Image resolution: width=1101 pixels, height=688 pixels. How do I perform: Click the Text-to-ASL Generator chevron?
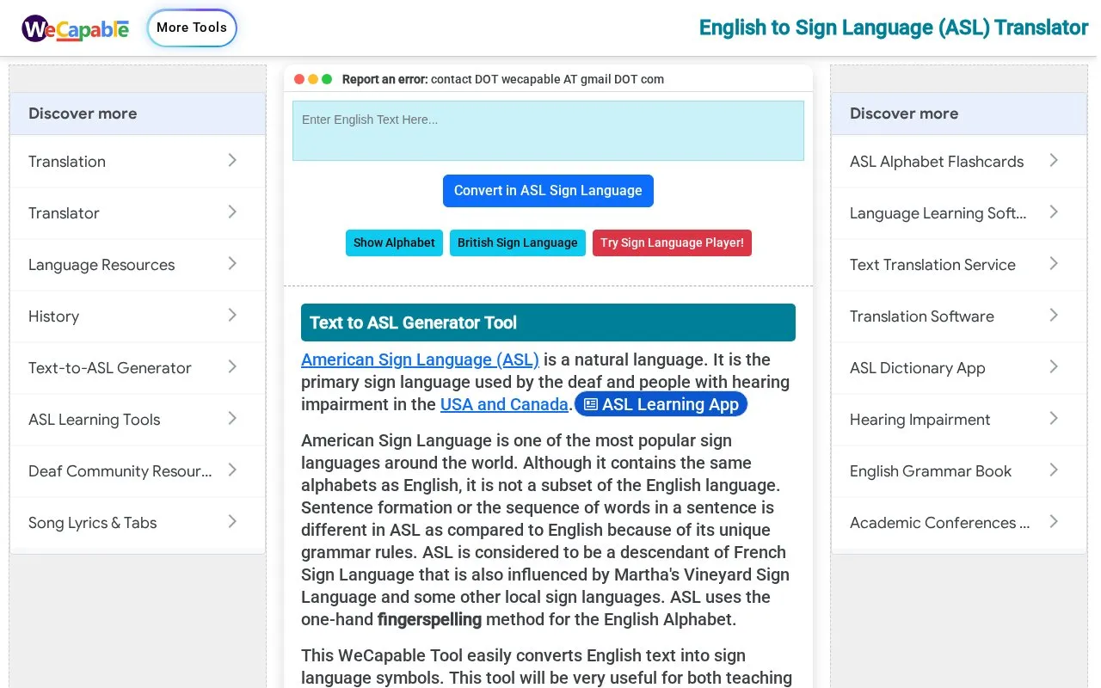pos(232,366)
